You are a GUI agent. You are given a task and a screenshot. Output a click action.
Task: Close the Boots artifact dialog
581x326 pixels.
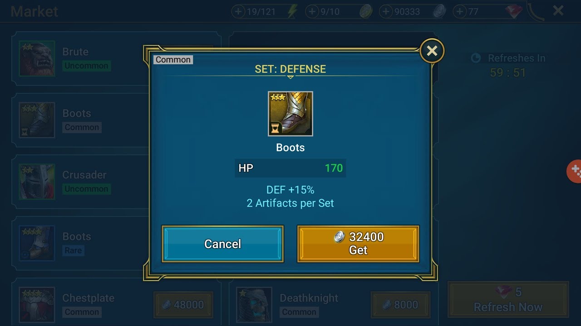click(432, 51)
